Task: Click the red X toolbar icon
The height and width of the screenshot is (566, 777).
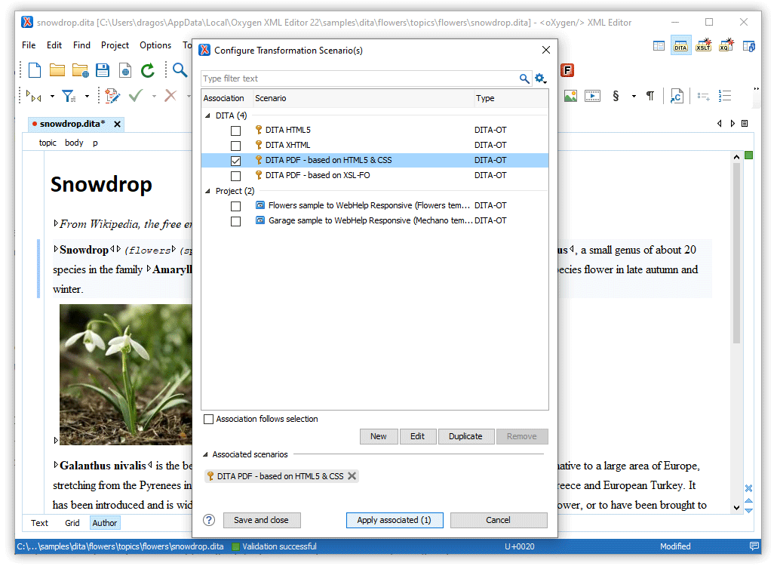Action: [x=170, y=95]
